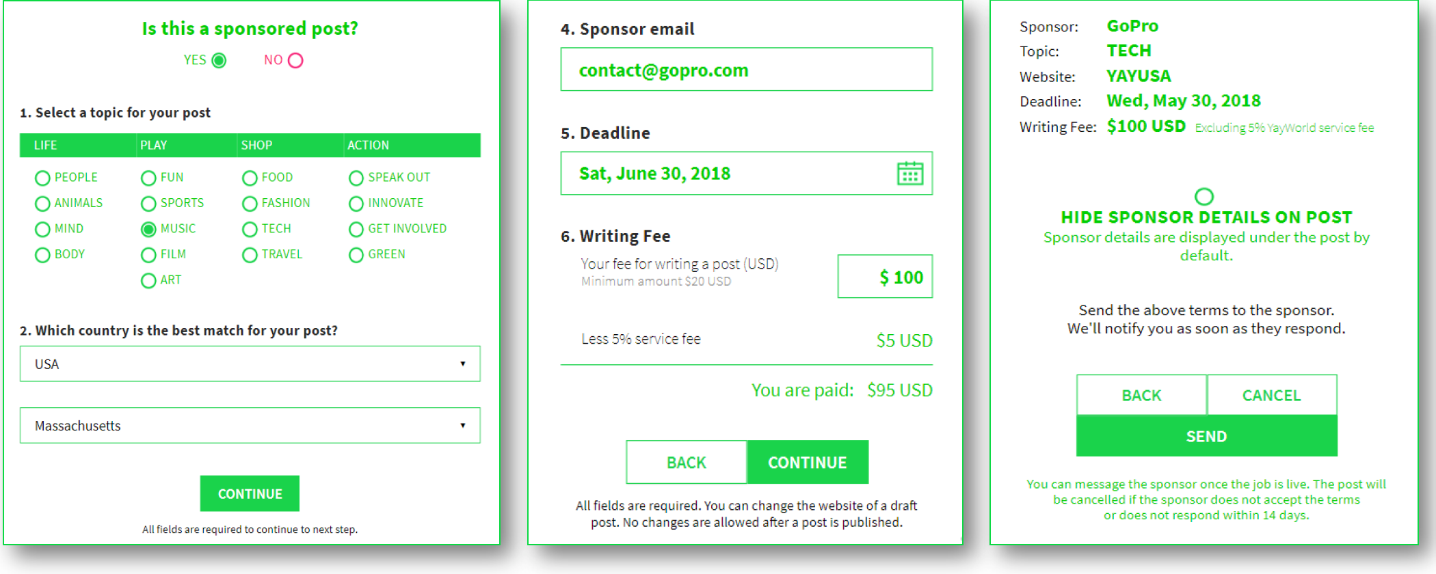Send the terms to the sponsor
Image resolution: width=1436 pixels, height=574 pixels.
tap(1207, 436)
